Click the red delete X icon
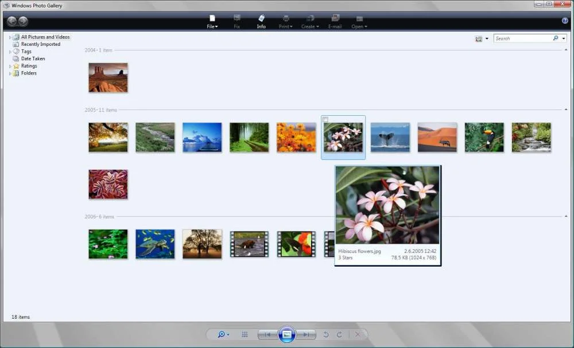This screenshot has width=574, height=348. click(x=358, y=334)
